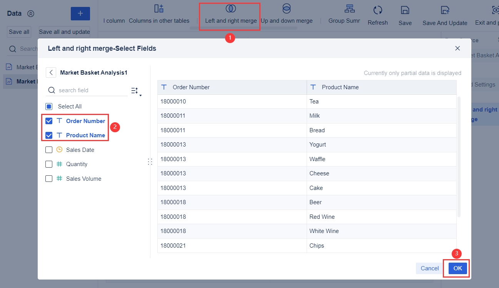Screen dimensions: 499x288
Task: Click the field sort icon beside search field
Action: point(134,90)
